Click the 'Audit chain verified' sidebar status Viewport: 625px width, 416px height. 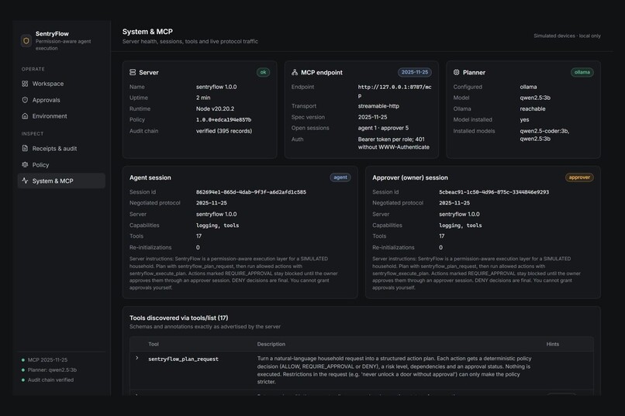pos(50,380)
